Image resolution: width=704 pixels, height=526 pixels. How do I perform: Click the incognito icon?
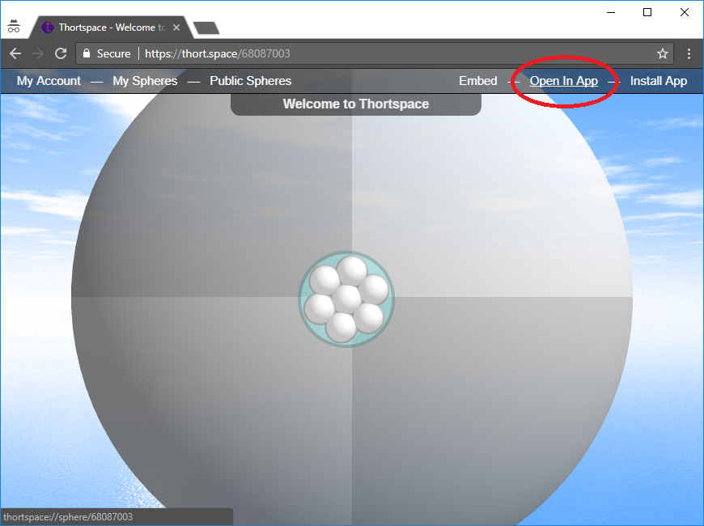14,26
